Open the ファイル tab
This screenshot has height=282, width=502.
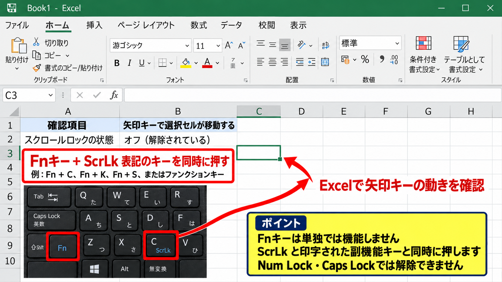[x=17, y=25]
